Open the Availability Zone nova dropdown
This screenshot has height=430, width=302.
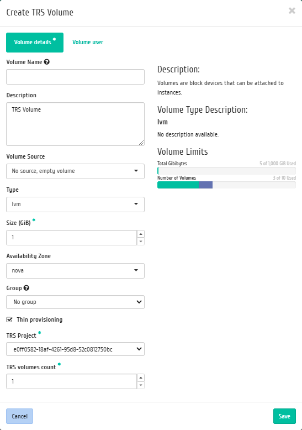(76, 271)
